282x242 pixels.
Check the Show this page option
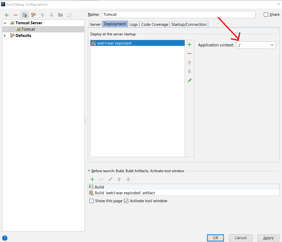point(92,201)
